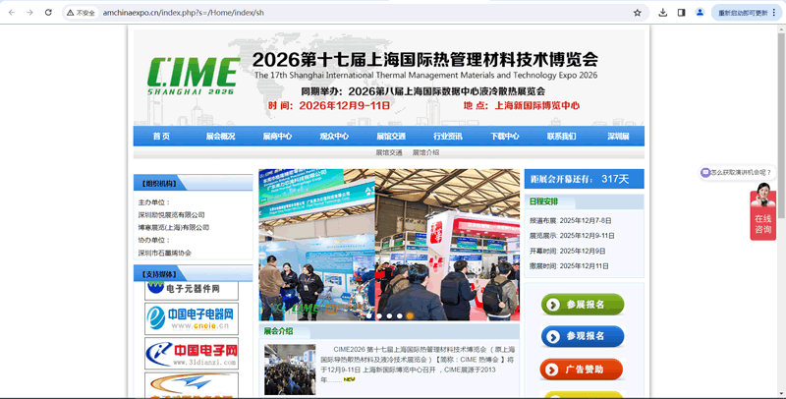Open the 下载中心 navigation menu
This screenshot has height=399, width=786.
pyautogui.click(x=504, y=137)
